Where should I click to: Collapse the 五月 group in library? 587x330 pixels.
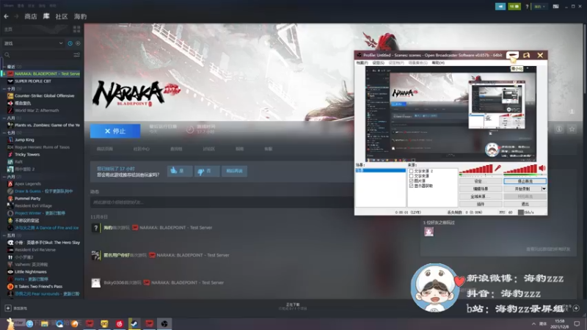[x=4, y=235]
